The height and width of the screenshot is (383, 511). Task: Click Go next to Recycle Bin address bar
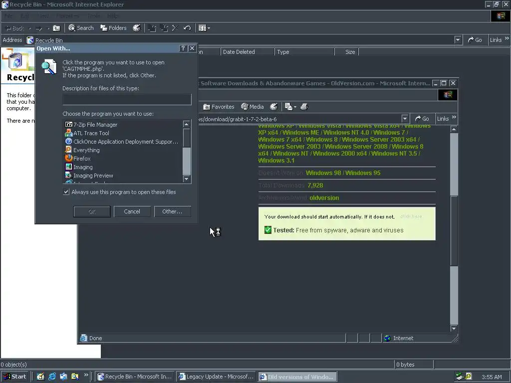coord(475,40)
